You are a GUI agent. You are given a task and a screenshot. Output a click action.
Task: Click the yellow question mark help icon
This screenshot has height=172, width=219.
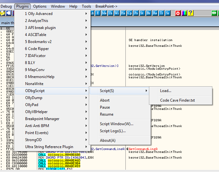point(190,13)
